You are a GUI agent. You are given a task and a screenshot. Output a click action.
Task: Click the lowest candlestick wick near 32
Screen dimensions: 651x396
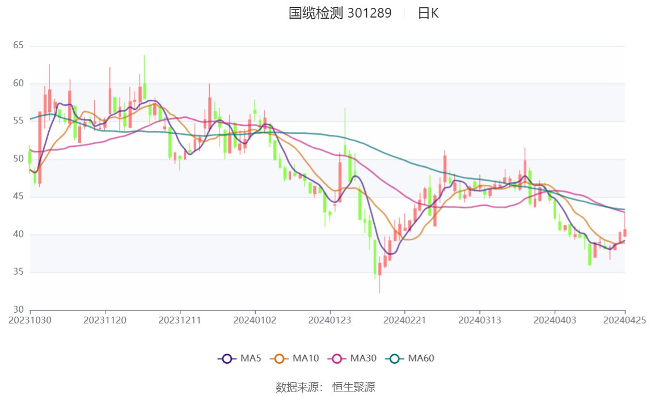click(379, 284)
